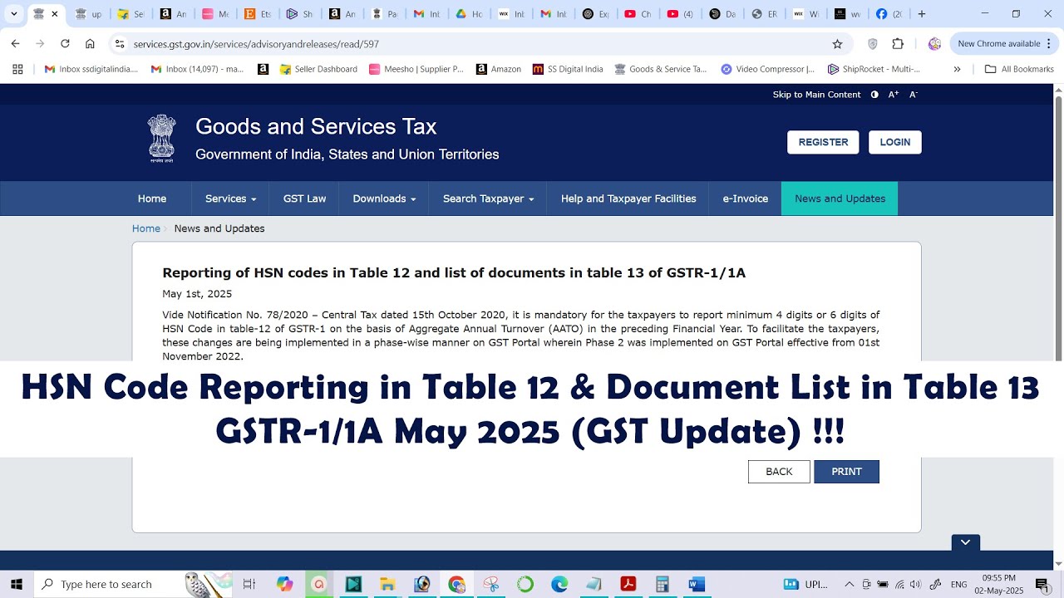
Task: Click Skip to Main Content link
Action: pyautogui.click(x=816, y=95)
